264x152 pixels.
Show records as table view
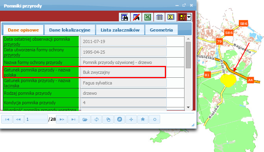coord(159,17)
